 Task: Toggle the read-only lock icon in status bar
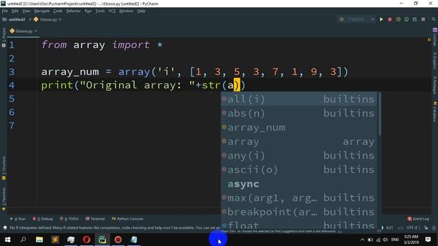pos(426,228)
